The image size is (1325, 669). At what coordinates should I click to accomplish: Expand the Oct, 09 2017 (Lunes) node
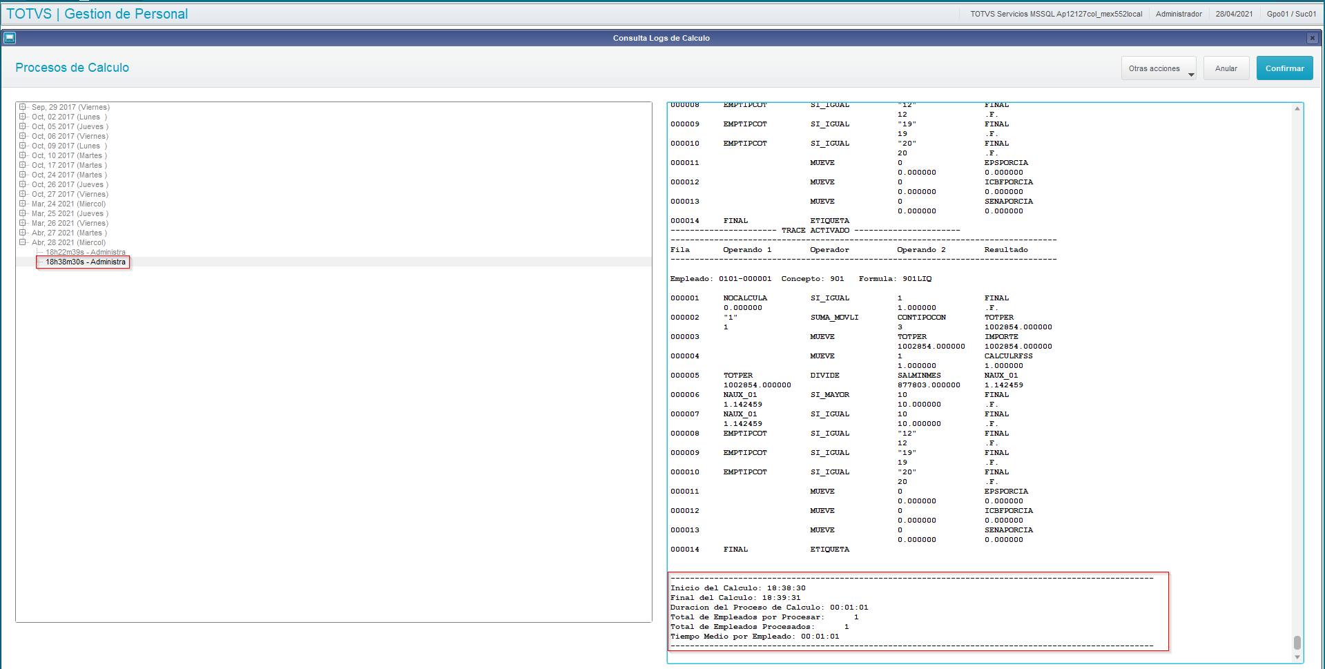pos(23,146)
